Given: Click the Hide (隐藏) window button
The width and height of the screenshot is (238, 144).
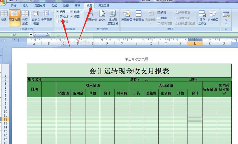Looking at the screenshot, I should (162, 18).
